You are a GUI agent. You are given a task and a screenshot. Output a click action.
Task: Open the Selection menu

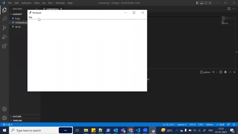click(x=26, y=3)
